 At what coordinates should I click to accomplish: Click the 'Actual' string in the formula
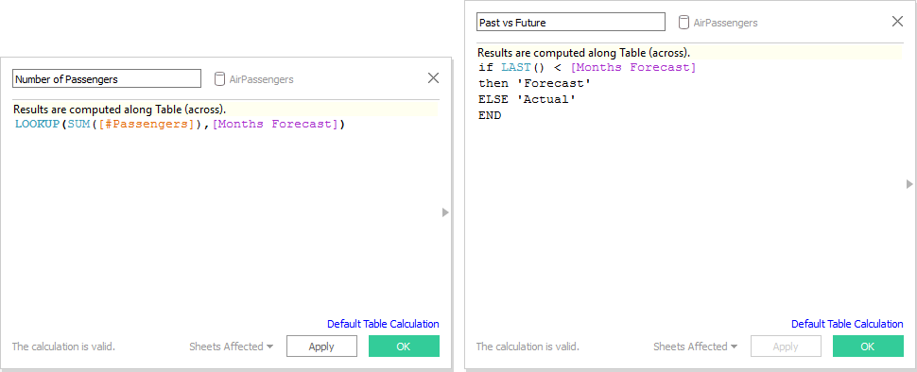pyautogui.click(x=546, y=100)
